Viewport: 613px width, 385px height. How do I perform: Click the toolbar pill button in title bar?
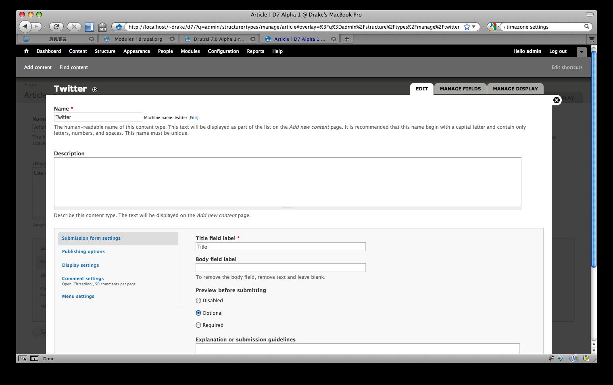point(589,15)
